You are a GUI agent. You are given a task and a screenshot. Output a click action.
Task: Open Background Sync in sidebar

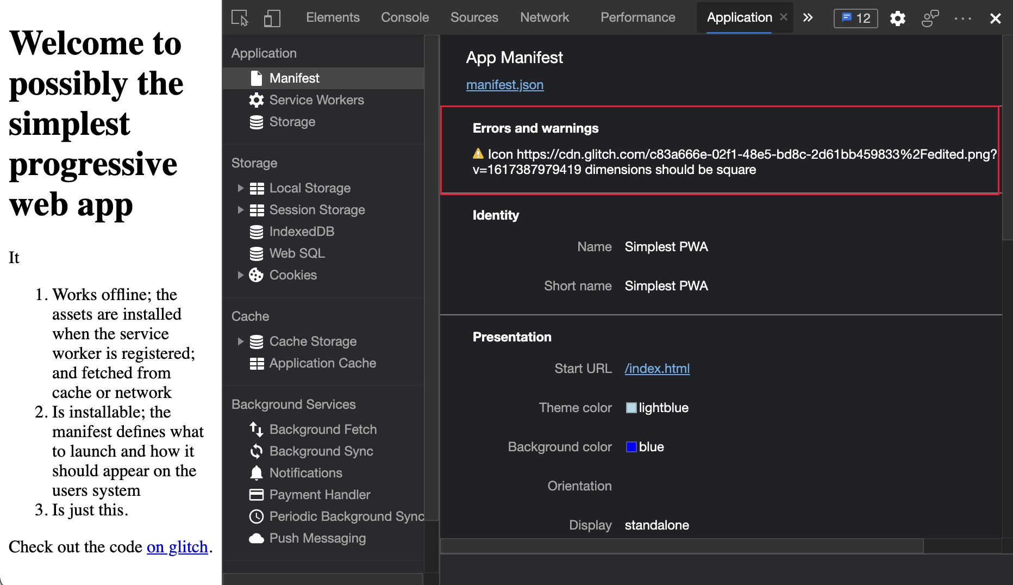click(321, 451)
